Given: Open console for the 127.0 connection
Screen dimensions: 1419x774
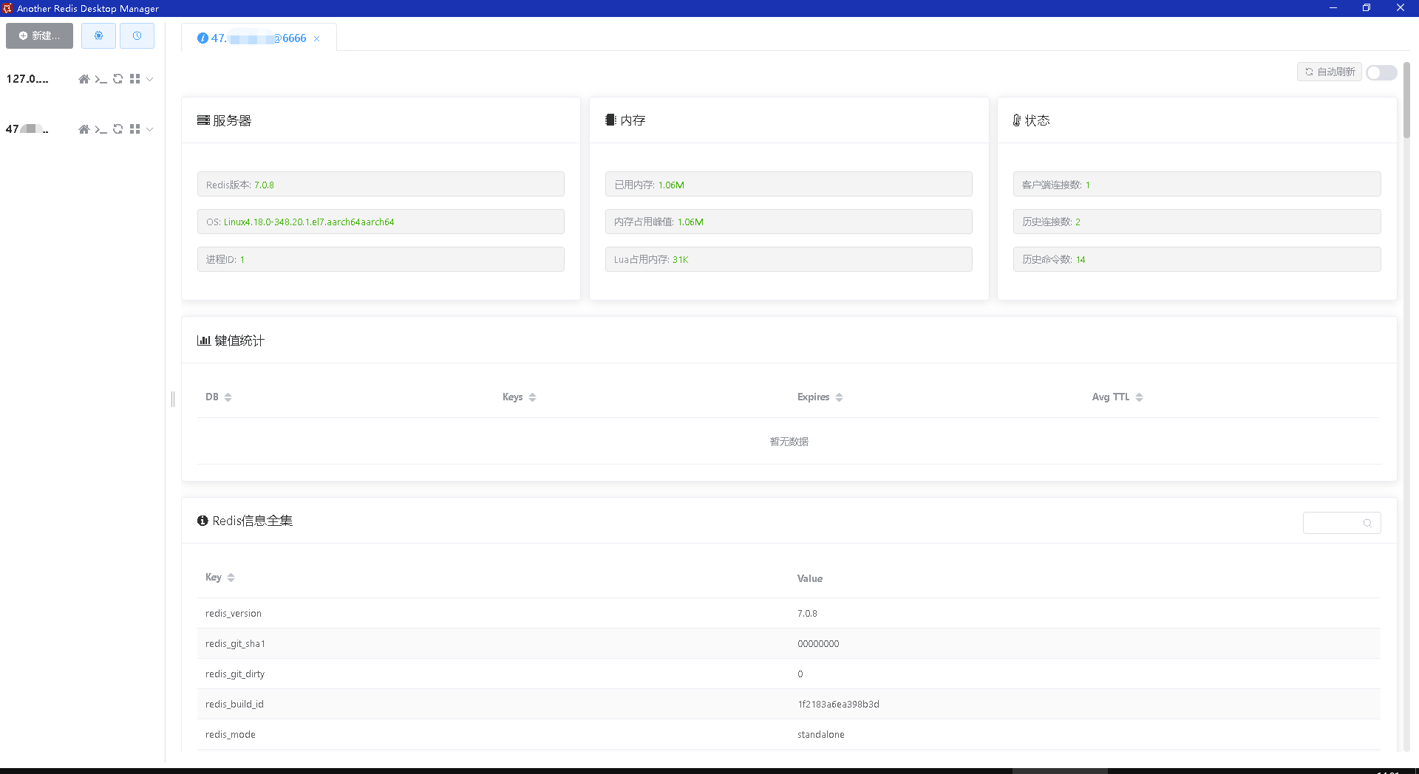Looking at the screenshot, I should pyautogui.click(x=101, y=79).
